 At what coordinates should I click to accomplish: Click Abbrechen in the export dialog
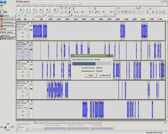pos(104,75)
